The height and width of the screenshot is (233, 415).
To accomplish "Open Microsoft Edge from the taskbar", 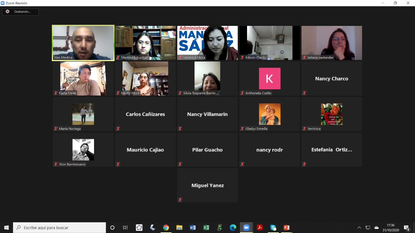I will click(233, 227).
